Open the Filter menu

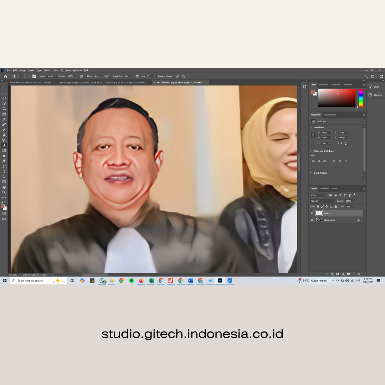(55, 70)
